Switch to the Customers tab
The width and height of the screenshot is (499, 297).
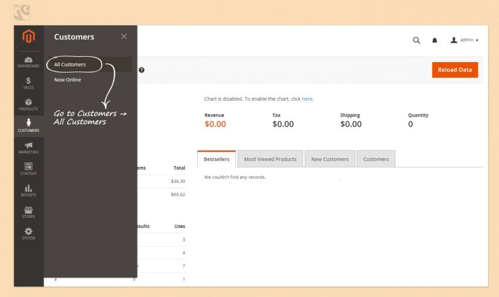pos(376,159)
